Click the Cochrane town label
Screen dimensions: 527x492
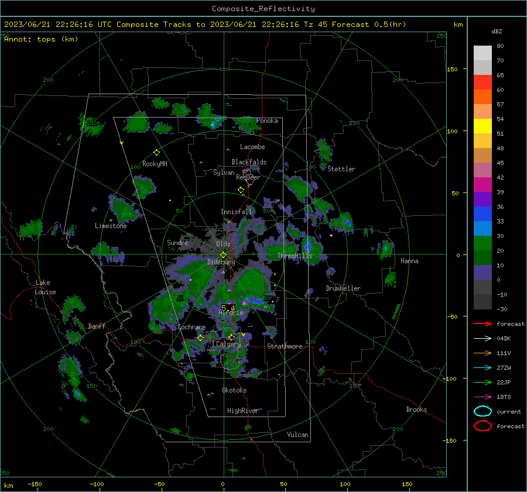[191, 327]
